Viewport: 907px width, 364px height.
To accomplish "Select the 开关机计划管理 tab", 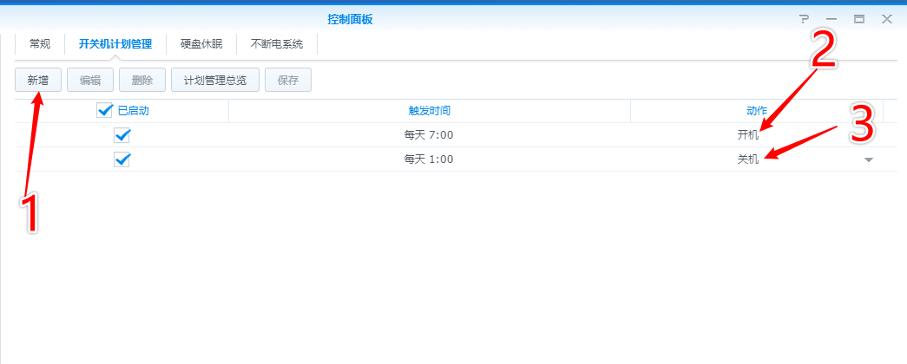I will pos(115,43).
